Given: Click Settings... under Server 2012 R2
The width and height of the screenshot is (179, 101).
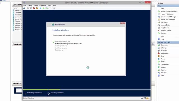Looking at the screenshot, I should tap(164, 48).
